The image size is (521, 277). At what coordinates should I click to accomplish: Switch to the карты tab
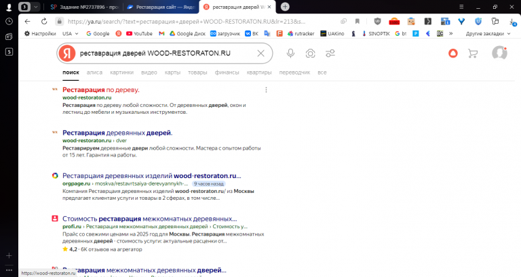click(x=172, y=72)
